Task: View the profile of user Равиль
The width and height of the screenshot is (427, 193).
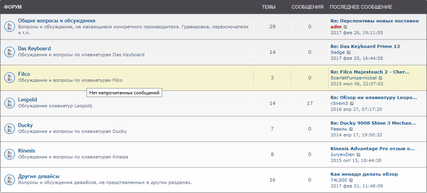Action: tap(338, 129)
